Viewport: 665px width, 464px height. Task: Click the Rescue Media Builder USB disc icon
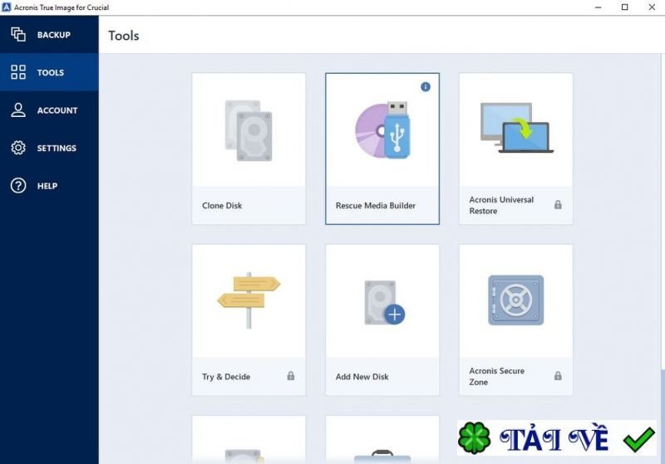click(x=382, y=130)
